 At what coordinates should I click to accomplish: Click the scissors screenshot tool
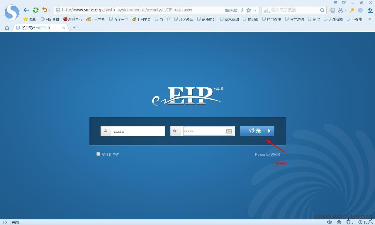[340, 10]
